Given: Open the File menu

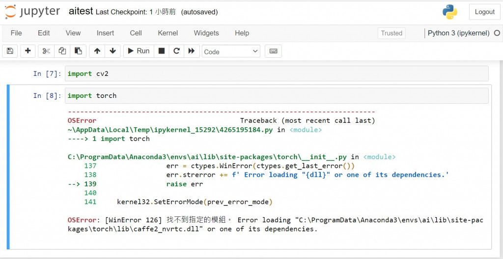Looking at the screenshot, I should 16,33.
